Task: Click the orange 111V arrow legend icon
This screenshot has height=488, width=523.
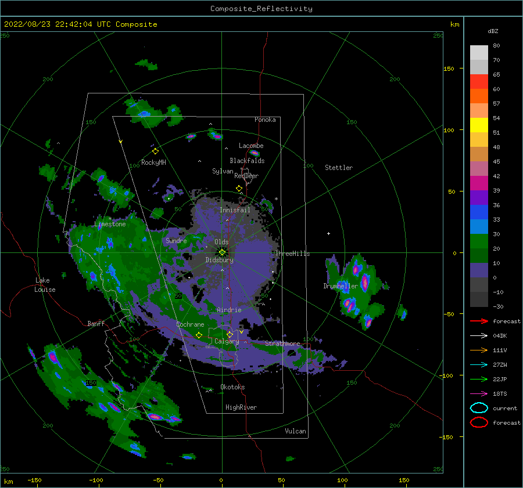Action: click(x=479, y=350)
